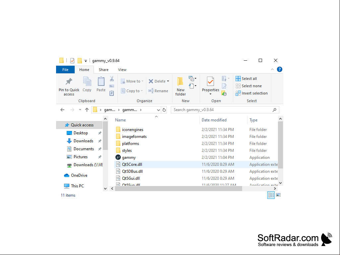340x255 pixels.
Task: Expand the address bar history dropdown
Action: tap(159, 110)
